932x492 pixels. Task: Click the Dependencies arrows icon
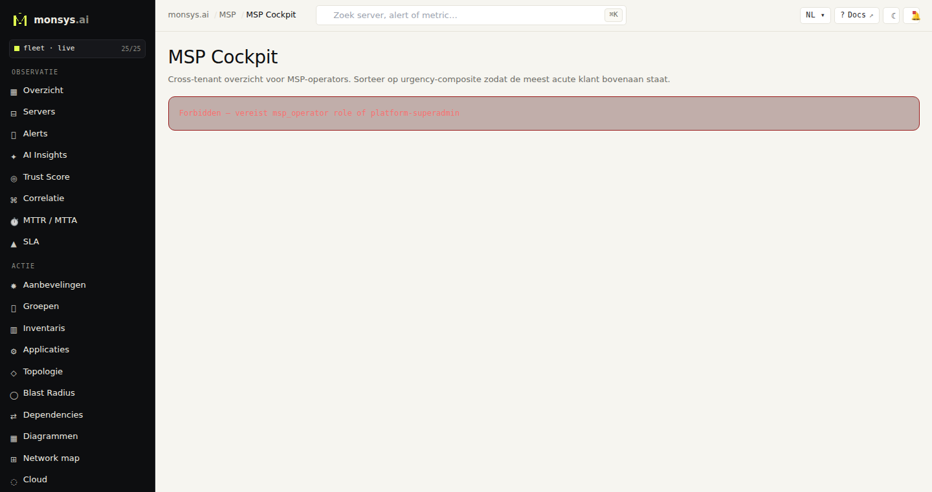click(x=14, y=416)
